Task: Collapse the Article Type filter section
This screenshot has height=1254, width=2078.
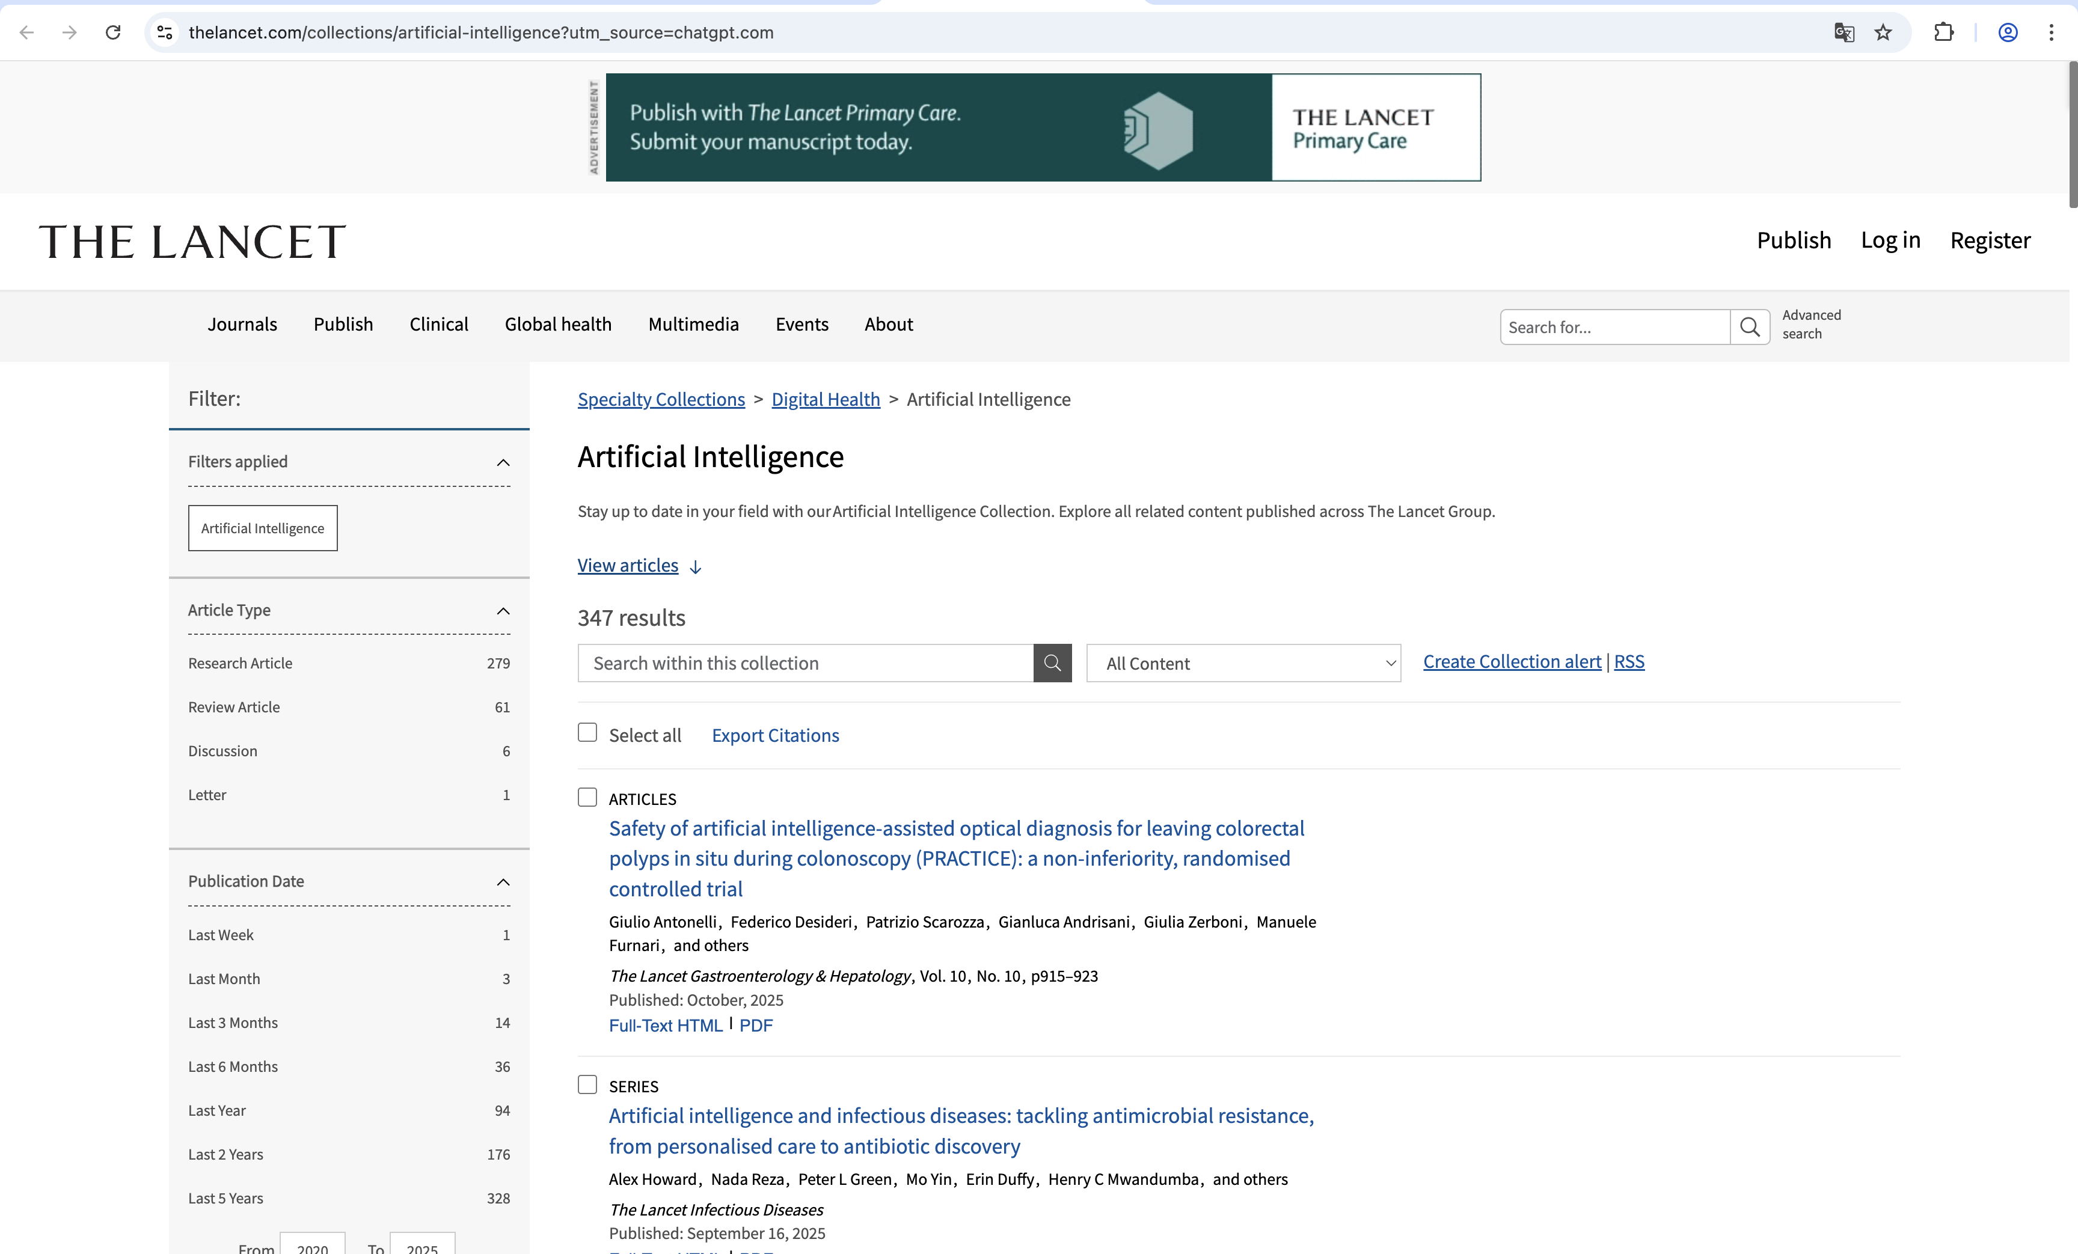Action: click(503, 611)
